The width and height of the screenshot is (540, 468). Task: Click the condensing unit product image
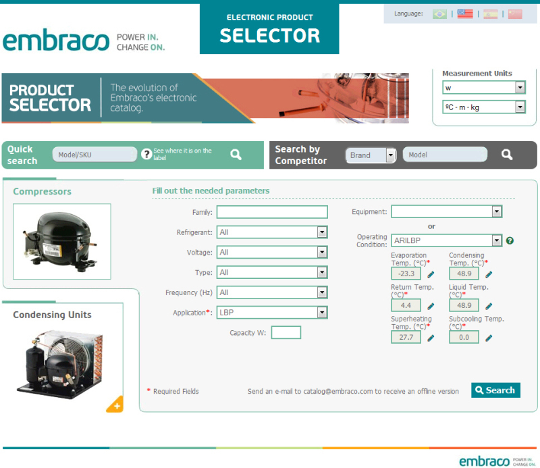[x=60, y=365]
